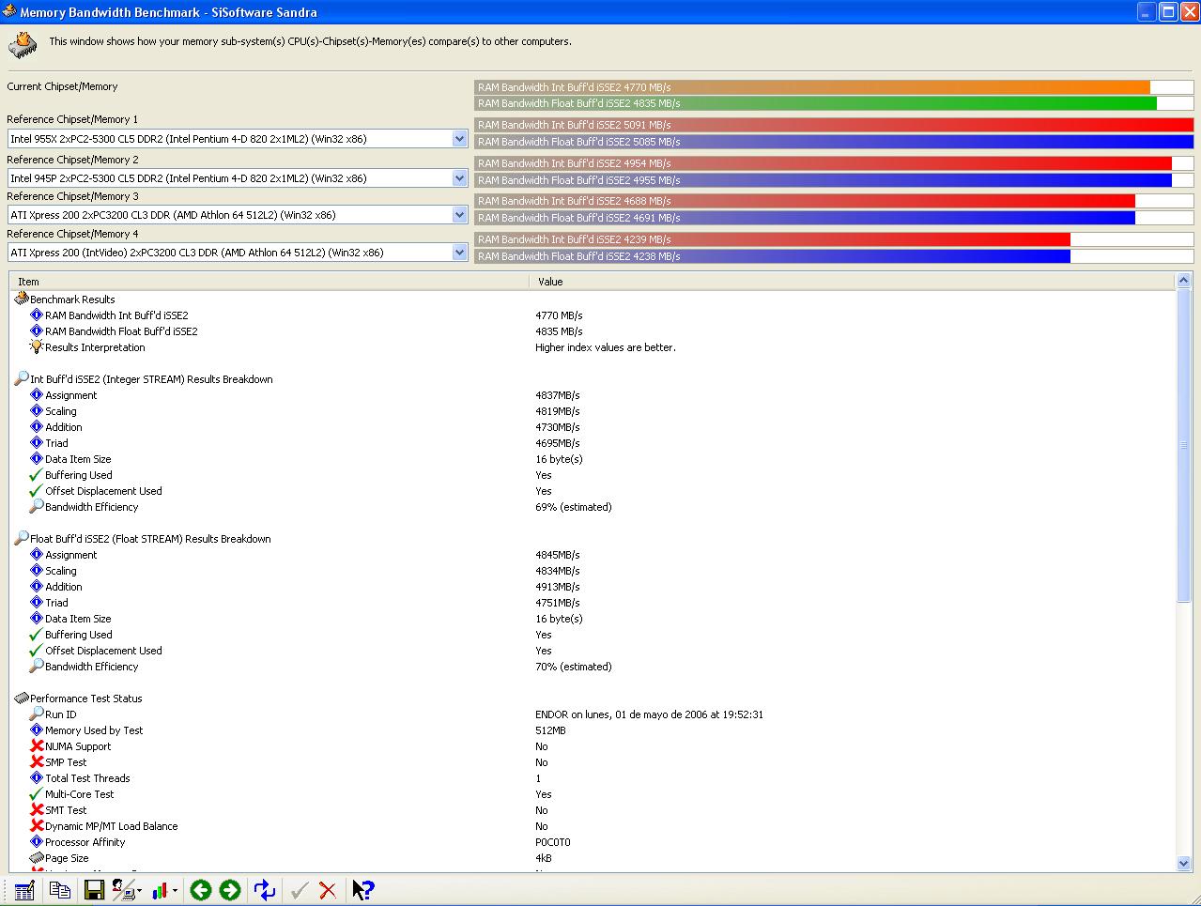The height and width of the screenshot is (906, 1201).
Task: Select 'Float Buff'd iSSE2 (Float STREAM) Results Breakdown' heading
Action: (x=150, y=539)
